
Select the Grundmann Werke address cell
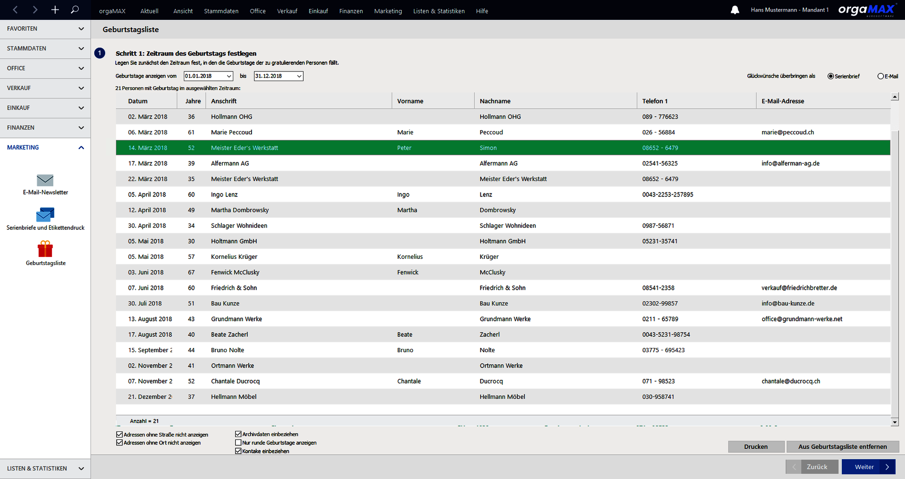237,319
